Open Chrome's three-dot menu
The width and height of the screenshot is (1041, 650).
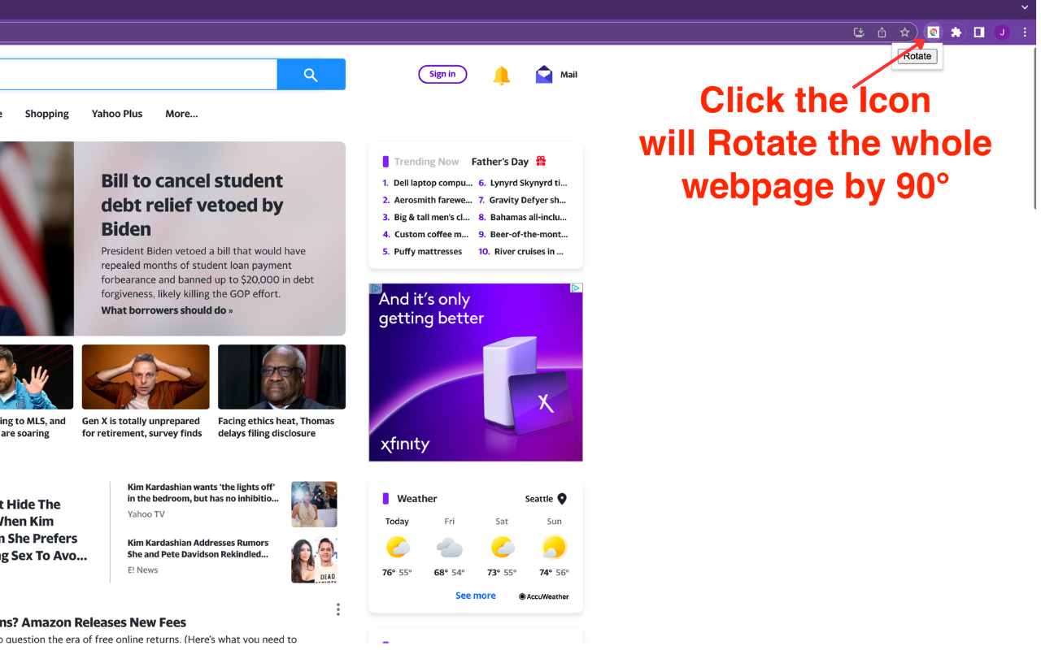[1025, 32]
